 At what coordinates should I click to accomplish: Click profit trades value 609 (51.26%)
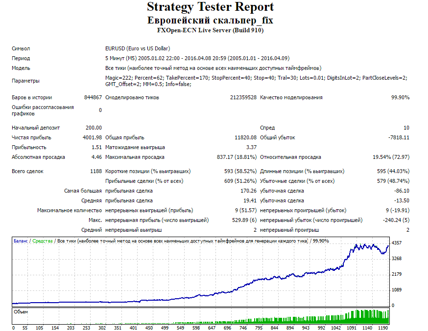[240, 181]
